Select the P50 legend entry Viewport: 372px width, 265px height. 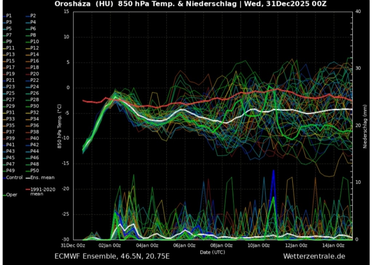(35, 171)
